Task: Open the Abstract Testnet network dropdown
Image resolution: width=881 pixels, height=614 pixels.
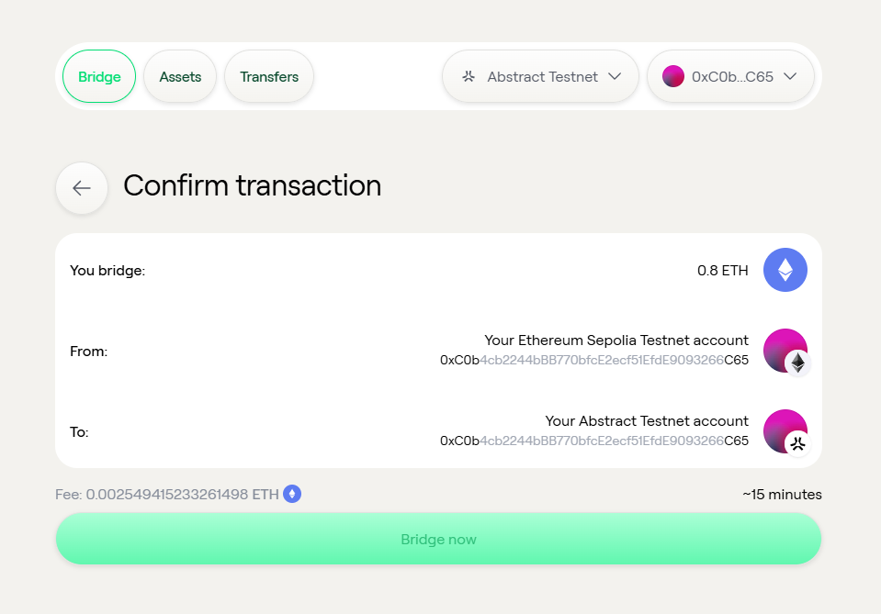Action: tap(540, 77)
